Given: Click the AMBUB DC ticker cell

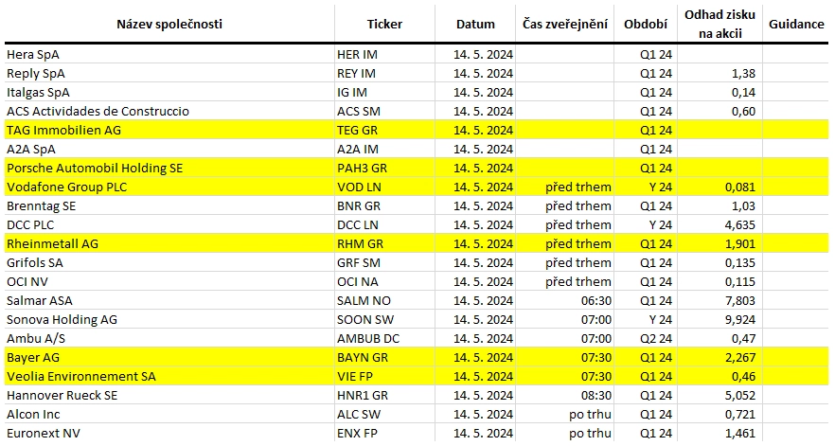Looking at the screenshot, I should [x=384, y=338].
